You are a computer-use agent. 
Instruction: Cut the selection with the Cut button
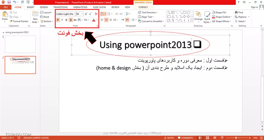click(13, 12)
